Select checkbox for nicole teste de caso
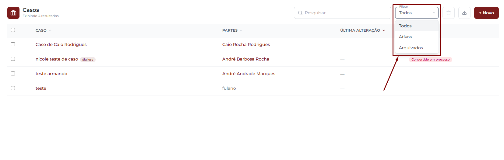Image resolution: width=504 pixels, height=160 pixels. 13,59
